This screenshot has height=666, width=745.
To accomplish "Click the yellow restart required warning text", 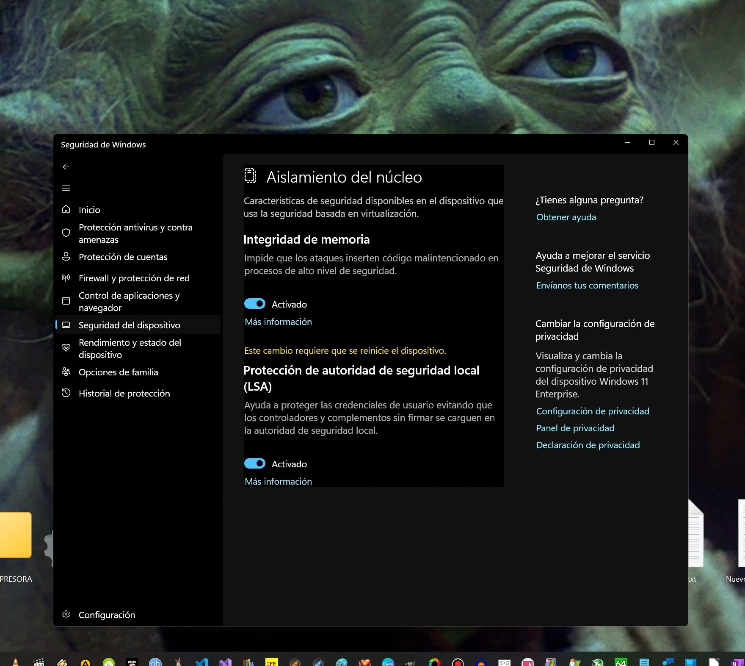I will tap(345, 350).
